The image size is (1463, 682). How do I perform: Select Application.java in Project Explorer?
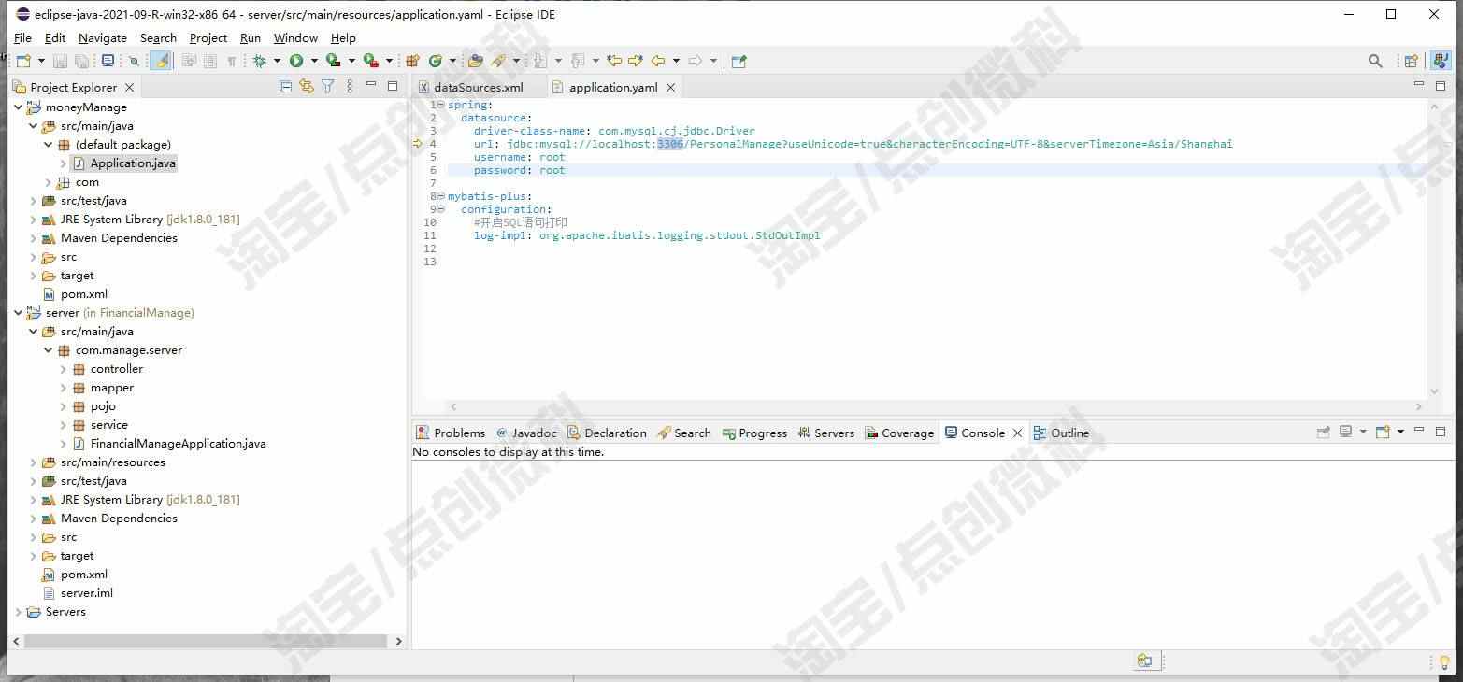pos(132,163)
